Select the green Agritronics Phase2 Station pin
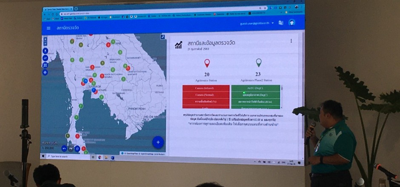The height and width of the screenshot is (187, 400). (258, 63)
